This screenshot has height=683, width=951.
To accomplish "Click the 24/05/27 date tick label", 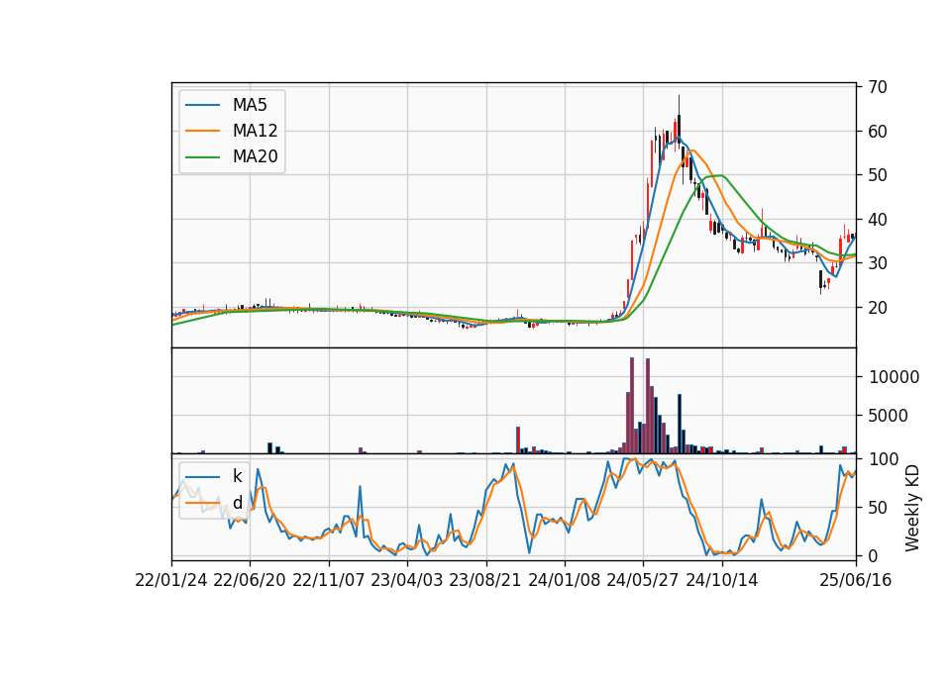I will tap(643, 580).
